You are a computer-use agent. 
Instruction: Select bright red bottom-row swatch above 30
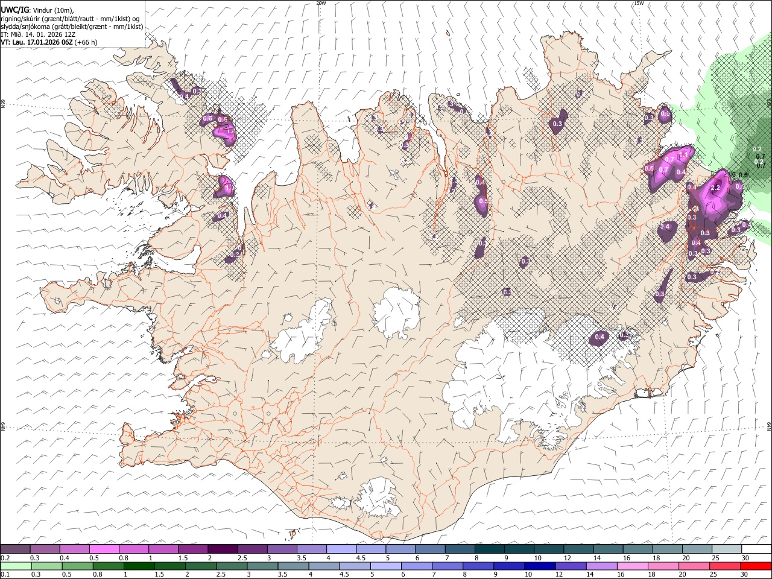click(x=755, y=566)
